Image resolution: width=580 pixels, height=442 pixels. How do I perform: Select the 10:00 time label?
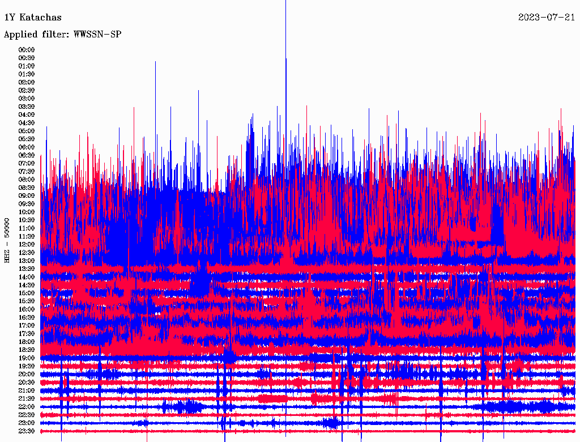tap(27, 212)
